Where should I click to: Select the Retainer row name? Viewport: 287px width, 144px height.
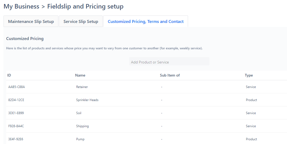click(82, 87)
